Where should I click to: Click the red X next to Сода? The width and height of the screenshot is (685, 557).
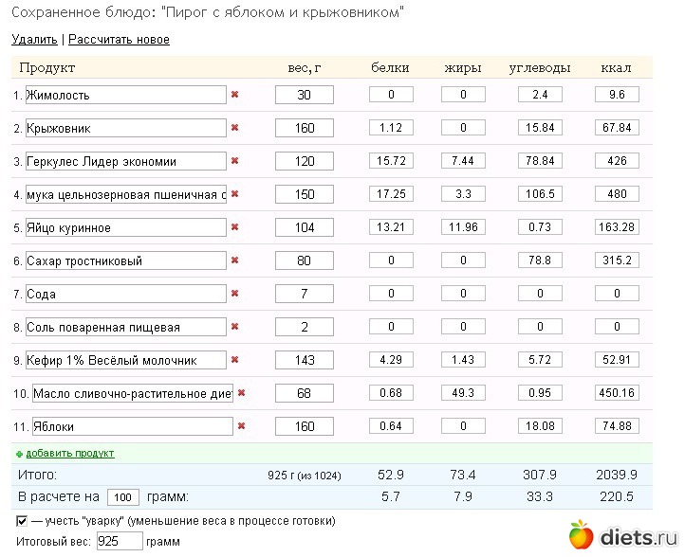tap(234, 294)
